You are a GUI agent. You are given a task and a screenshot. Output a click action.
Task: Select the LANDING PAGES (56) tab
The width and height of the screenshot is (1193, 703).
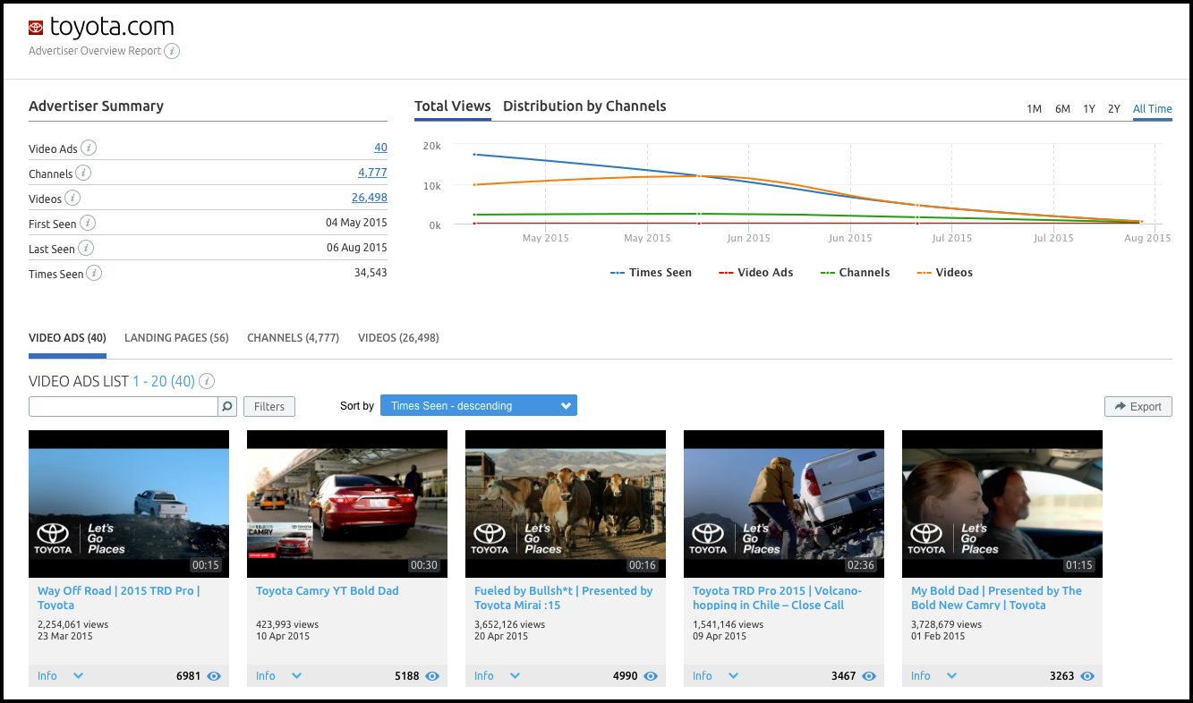pyautogui.click(x=176, y=338)
